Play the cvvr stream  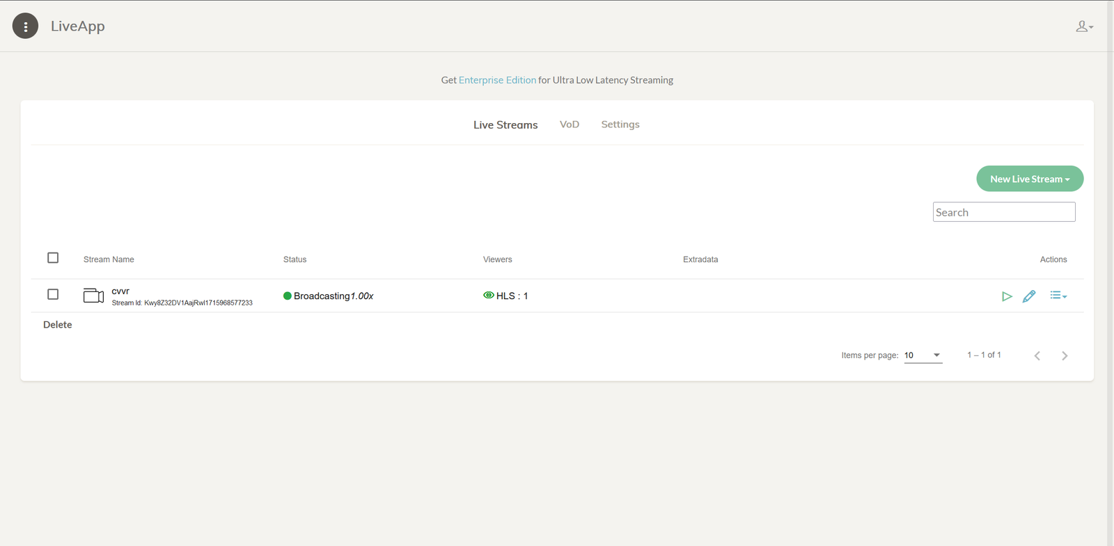(x=1006, y=296)
